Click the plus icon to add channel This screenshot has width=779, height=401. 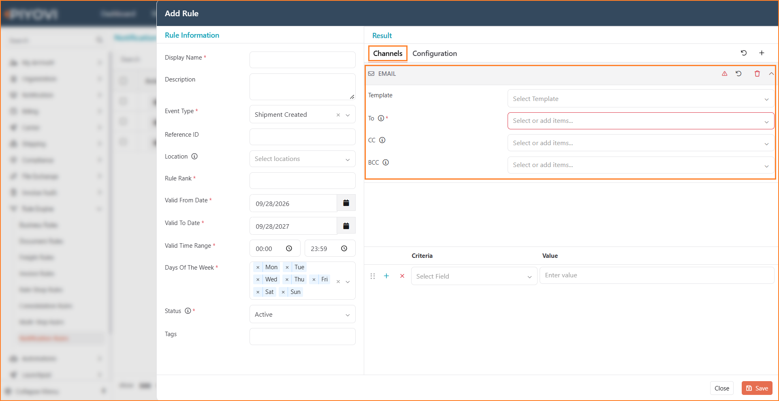click(x=762, y=53)
